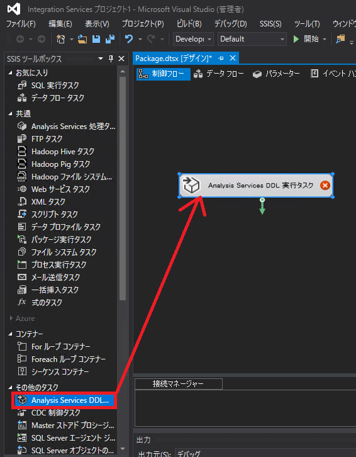Screen dimensions: 356x457
Task: Open the ビルド(B) menu
Action: [x=189, y=24]
